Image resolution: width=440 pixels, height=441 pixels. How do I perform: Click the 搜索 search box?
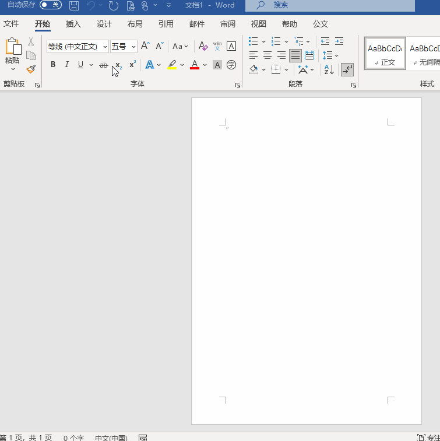click(330, 6)
